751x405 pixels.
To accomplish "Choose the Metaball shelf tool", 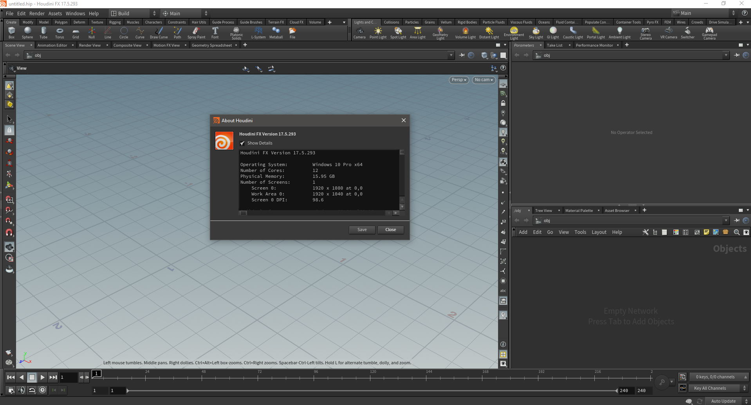I will 276,33.
